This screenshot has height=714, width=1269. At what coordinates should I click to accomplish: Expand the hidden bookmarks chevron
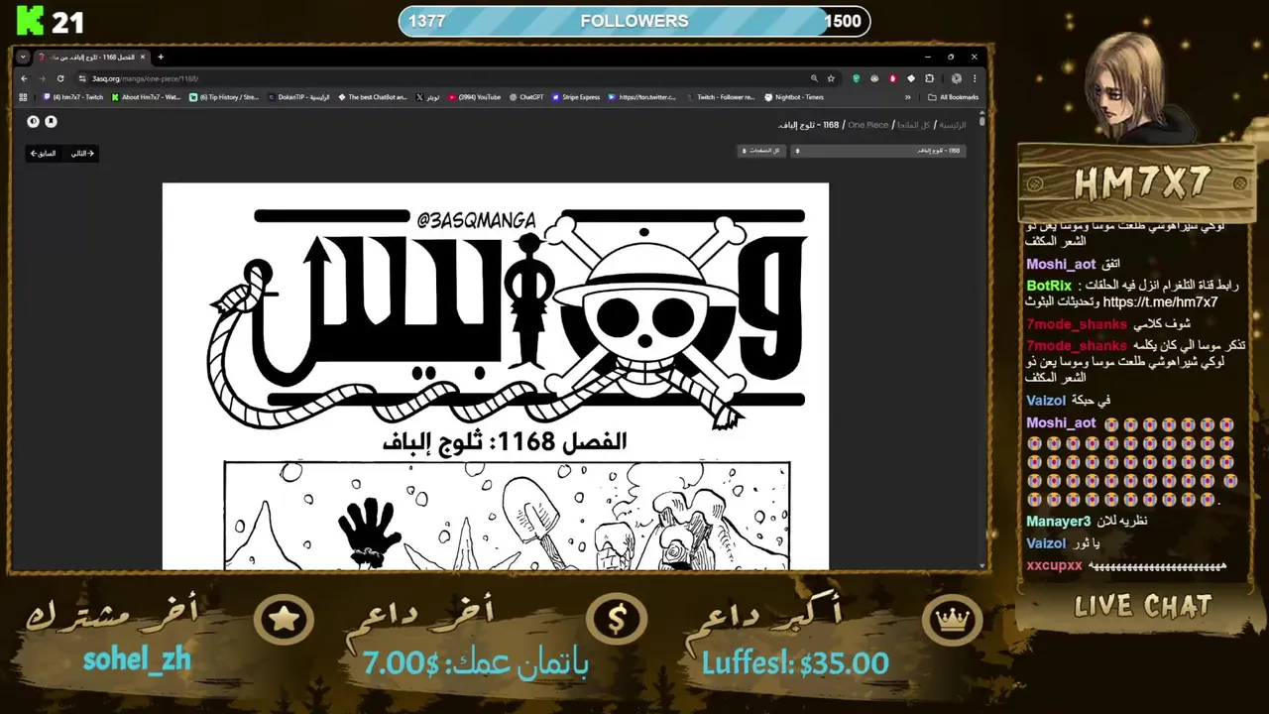(x=907, y=97)
